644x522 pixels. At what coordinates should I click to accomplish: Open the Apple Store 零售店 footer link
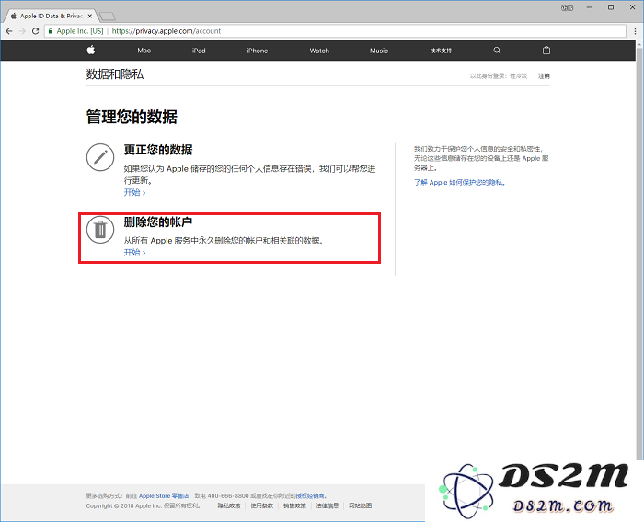164,495
